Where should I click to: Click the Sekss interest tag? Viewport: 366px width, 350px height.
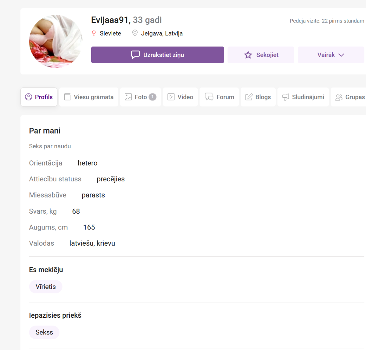pyautogui.click(x=44, y=332)
